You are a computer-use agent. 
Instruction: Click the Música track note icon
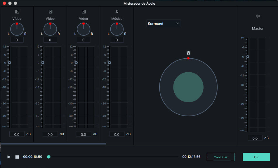pos(117,12)
